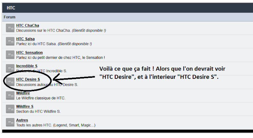253x138 pixels.
Task: Click description "Discussions autour du HTC Desire S."
Action: click(47, 85)
